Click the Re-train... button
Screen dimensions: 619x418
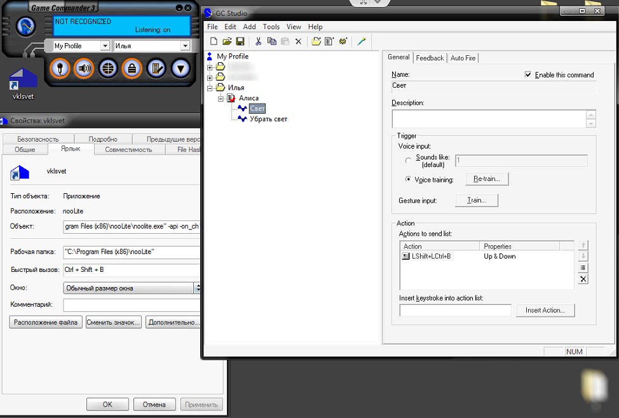point(487,179)
